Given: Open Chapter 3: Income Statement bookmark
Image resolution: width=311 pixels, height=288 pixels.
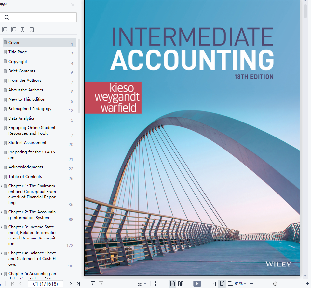Looking at the screenshot, I should [x=32, y=235].
